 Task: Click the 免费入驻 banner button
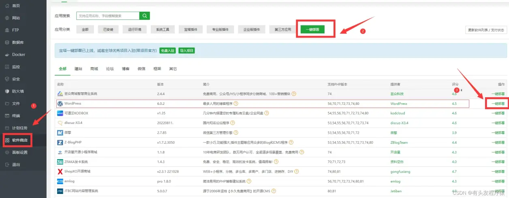pyautogui.click(x=167, y=51)
